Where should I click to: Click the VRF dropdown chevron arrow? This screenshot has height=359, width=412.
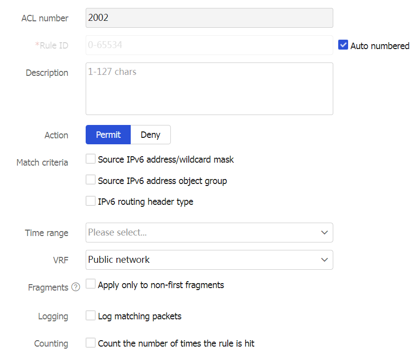click(324, 260)
